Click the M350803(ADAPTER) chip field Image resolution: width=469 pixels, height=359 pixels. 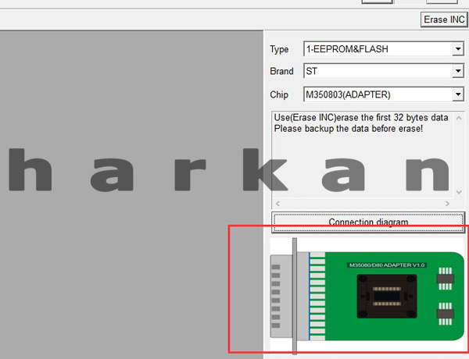coord(377,95)
